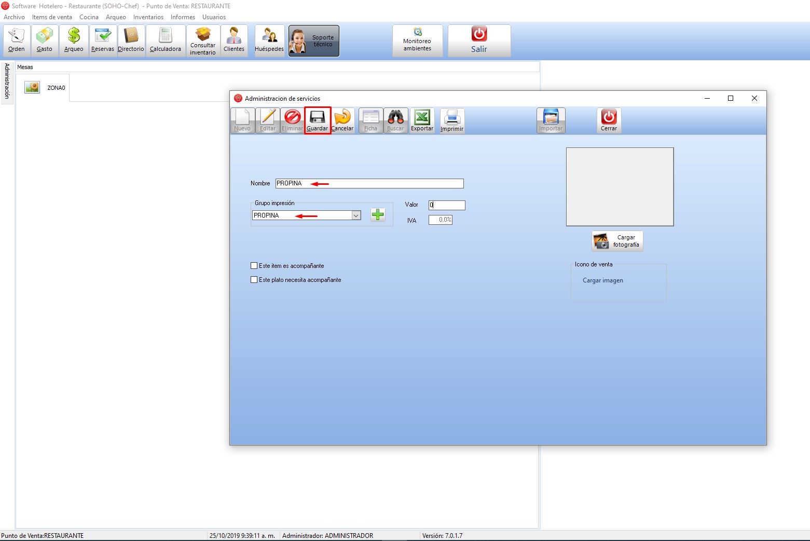This screenshot has width=810, height=541.
Task: Click the Valor input field
Action: click(x=447, y=205)
